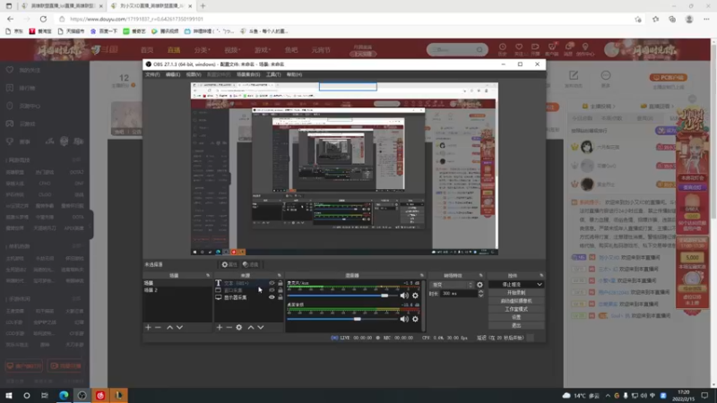Move the selected source down in OBS
717x403 pixels.
261,327
